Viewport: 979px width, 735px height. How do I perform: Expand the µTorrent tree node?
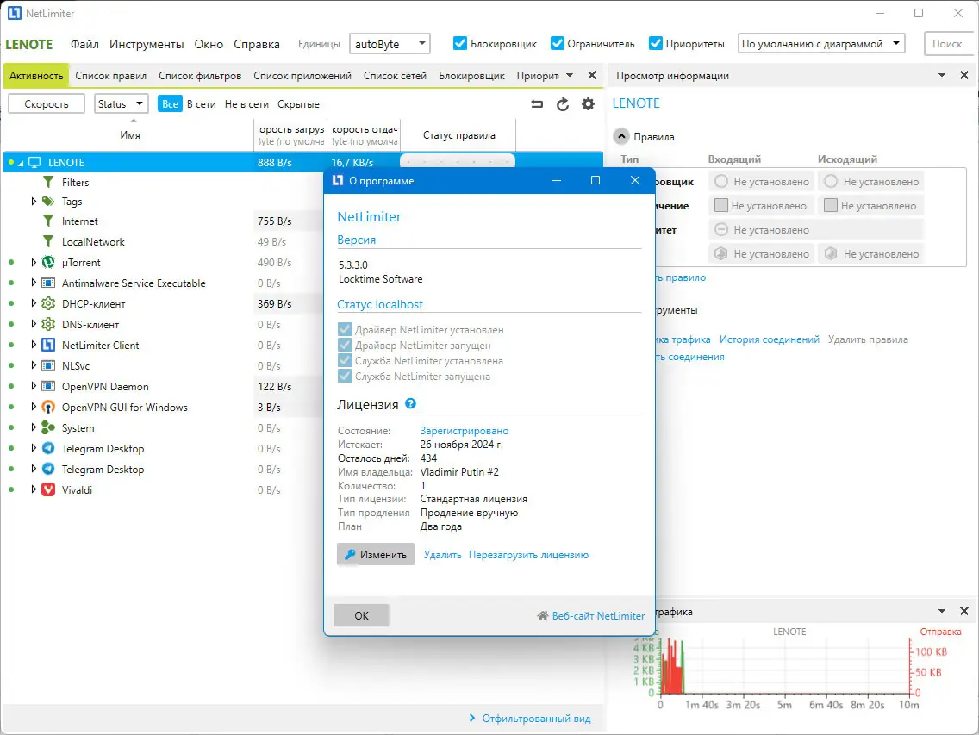(x=34, y=262)
